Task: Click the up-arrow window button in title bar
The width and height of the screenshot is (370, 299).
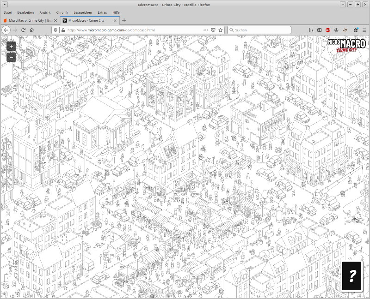Action: point(343,5)
